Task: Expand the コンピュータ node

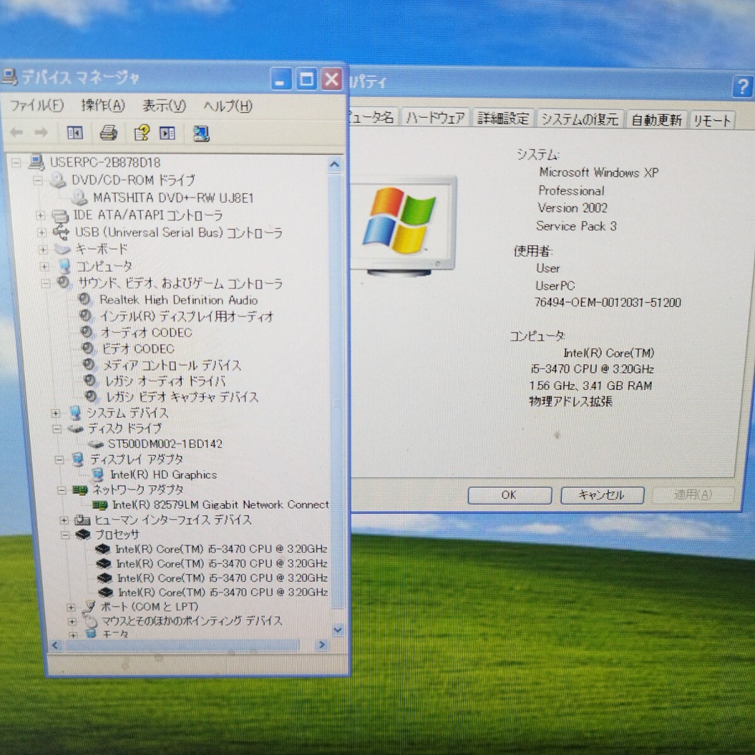Action: coord(45,266)
